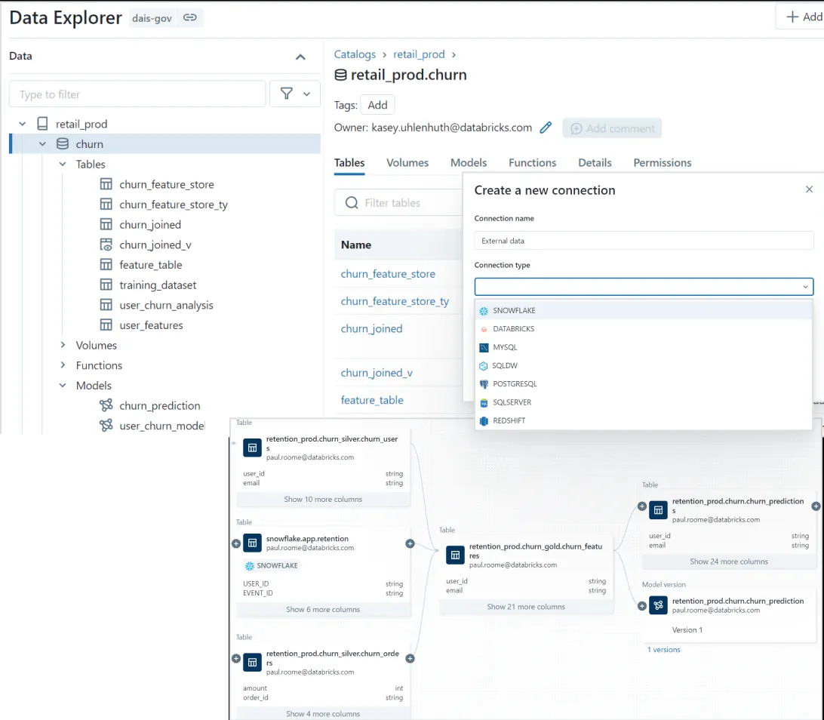Collapse the retail_prod tree node
Image resolution: width=824 pixels, height=720 pixels.
pos(22,124)
